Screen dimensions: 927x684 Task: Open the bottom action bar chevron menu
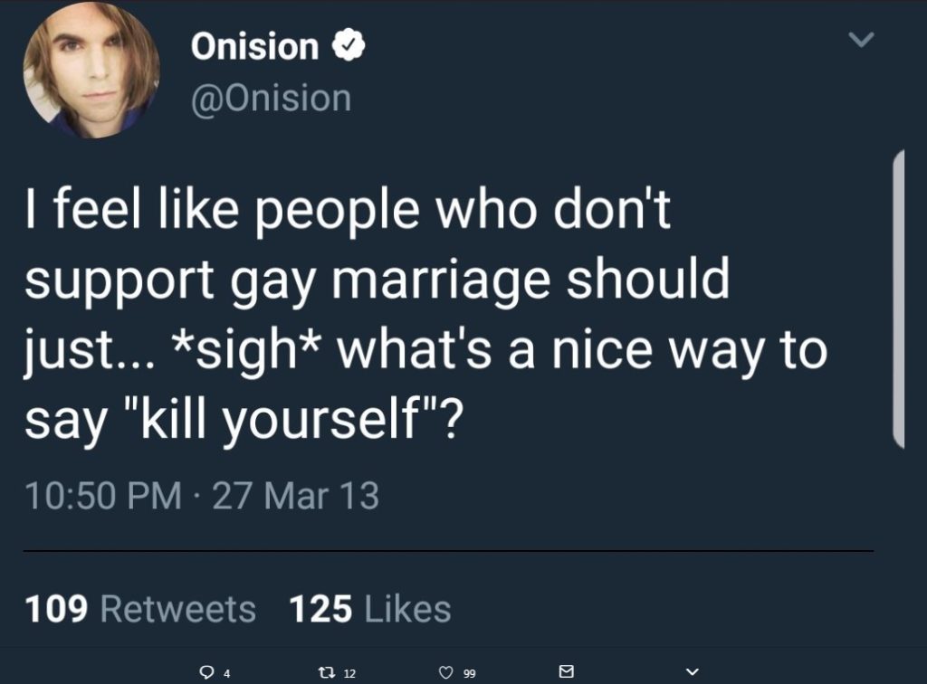point(693,671)
